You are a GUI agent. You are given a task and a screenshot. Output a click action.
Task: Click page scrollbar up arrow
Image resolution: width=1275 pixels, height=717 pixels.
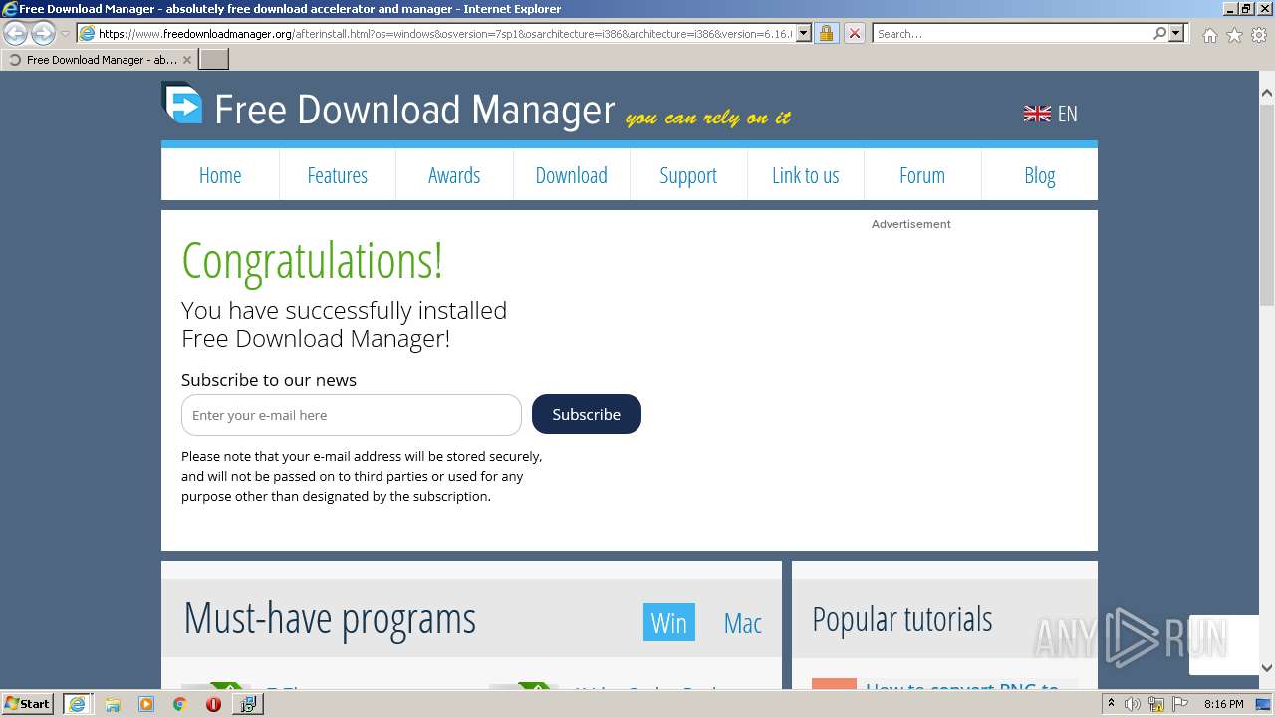pyautogui.click(x=1267, y=92)
